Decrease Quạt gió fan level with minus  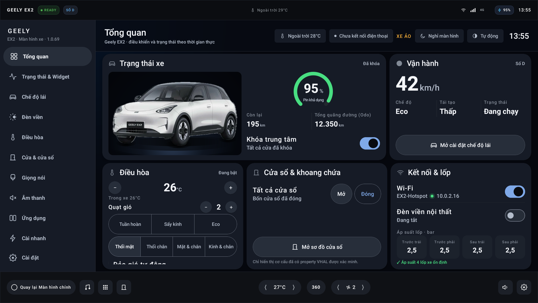pos(206,207)
